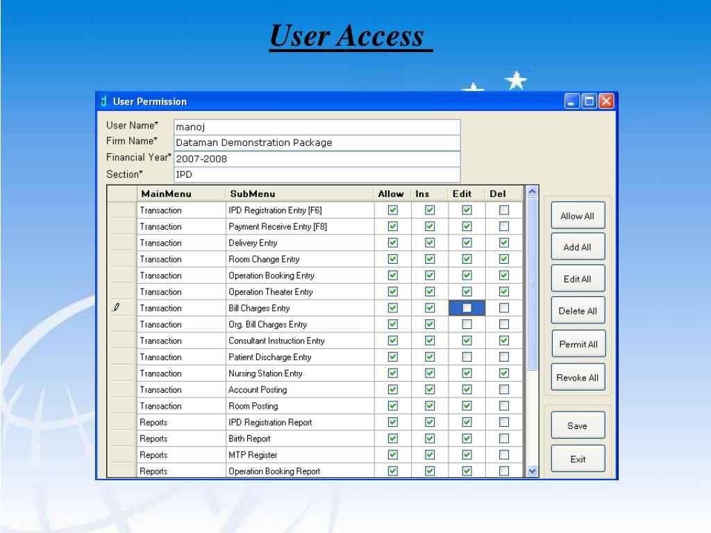This screenshot has width=711, height=533.
Task: Click the User Permission window title icon
Action: tap(103, 101)
